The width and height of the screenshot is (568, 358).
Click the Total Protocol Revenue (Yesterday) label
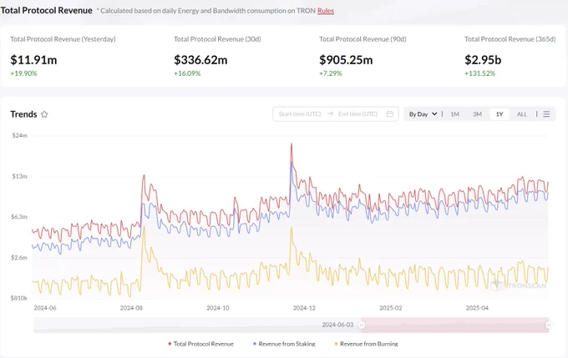[63, 39]
